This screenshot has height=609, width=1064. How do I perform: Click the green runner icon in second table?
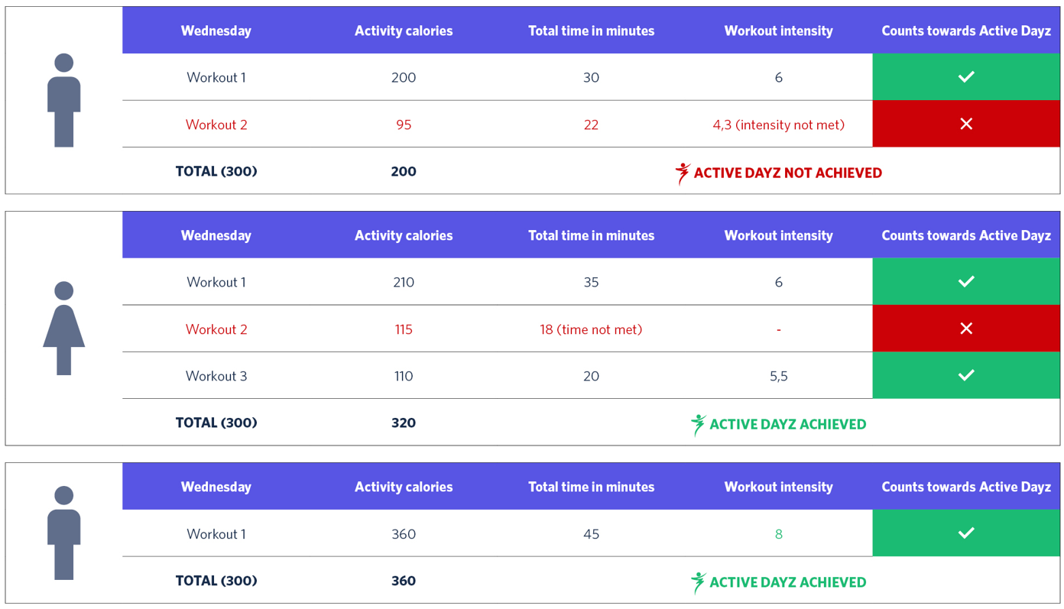click(698, 425)
